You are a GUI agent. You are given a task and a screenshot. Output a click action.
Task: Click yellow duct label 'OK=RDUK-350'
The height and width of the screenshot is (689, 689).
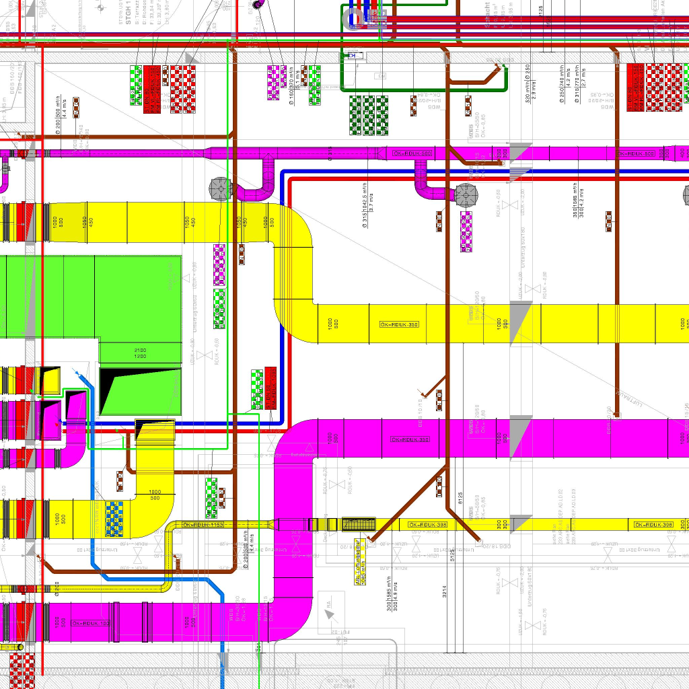399,324
